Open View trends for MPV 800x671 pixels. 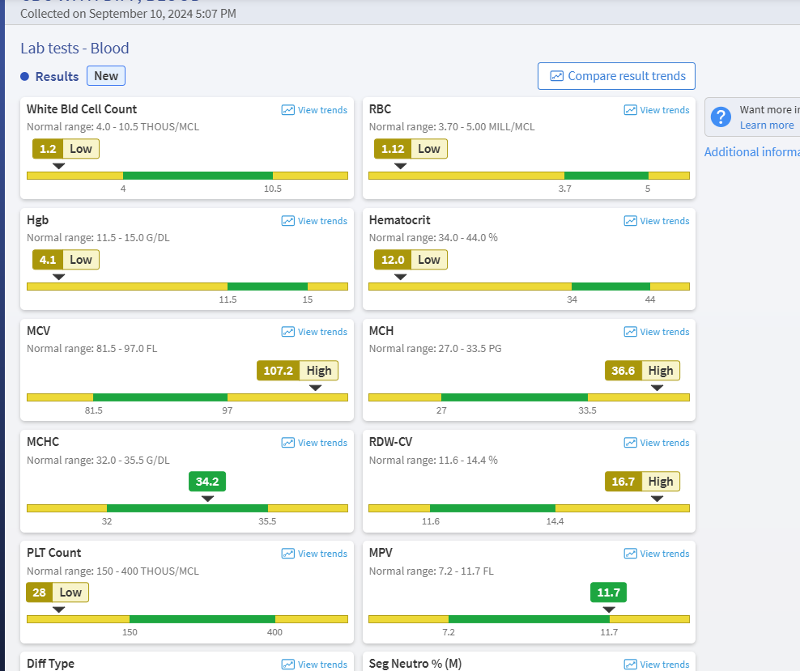tap(657, 554)
